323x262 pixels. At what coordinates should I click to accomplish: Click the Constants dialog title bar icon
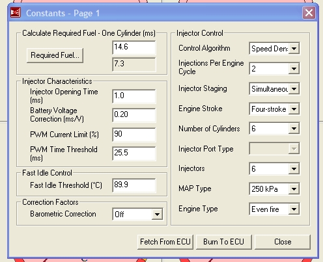pos(16,13)
